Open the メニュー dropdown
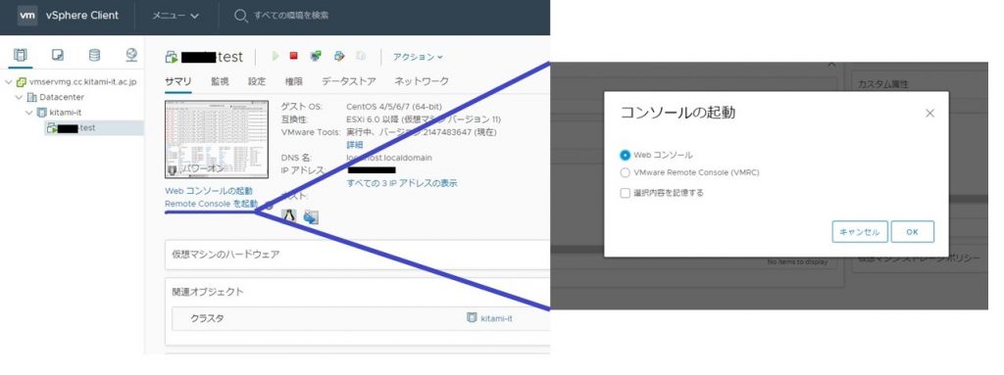Screen dimensions: 1004x375 pos(175,16)
